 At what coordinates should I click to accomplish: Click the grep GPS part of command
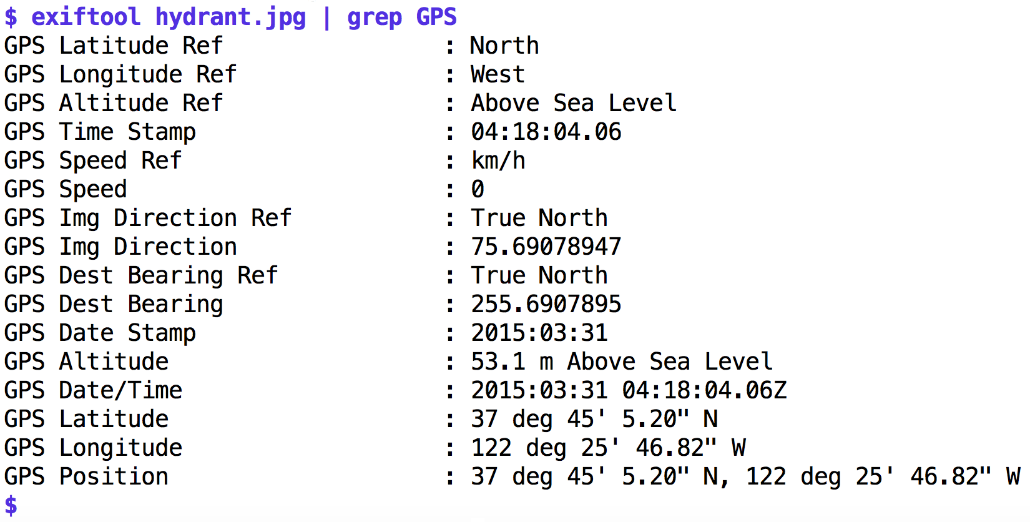click(402, 17)
